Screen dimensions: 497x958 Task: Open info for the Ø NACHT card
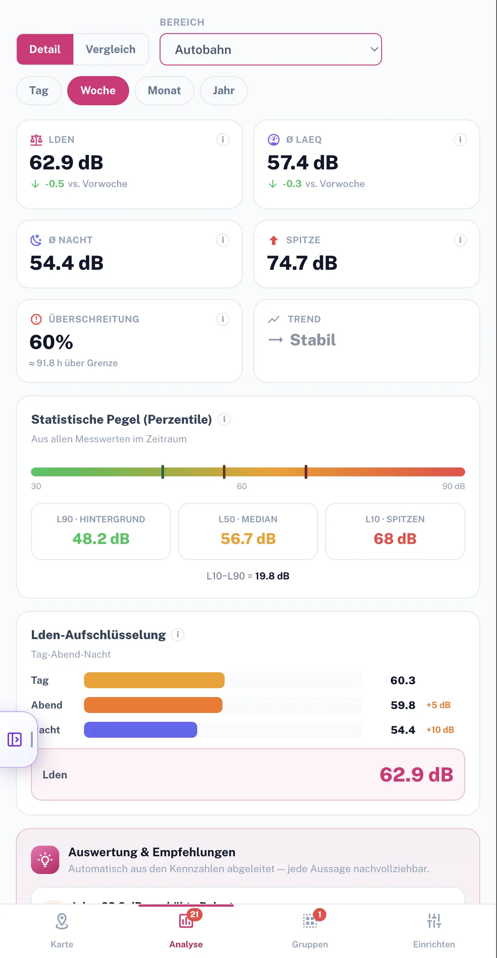coord(223,240)
